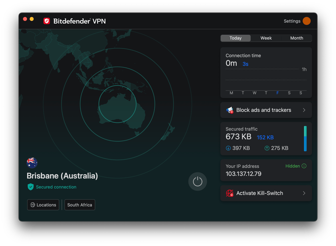Click Brisbane (Australia) location name
336x246 pixels.
pos(62,176)
